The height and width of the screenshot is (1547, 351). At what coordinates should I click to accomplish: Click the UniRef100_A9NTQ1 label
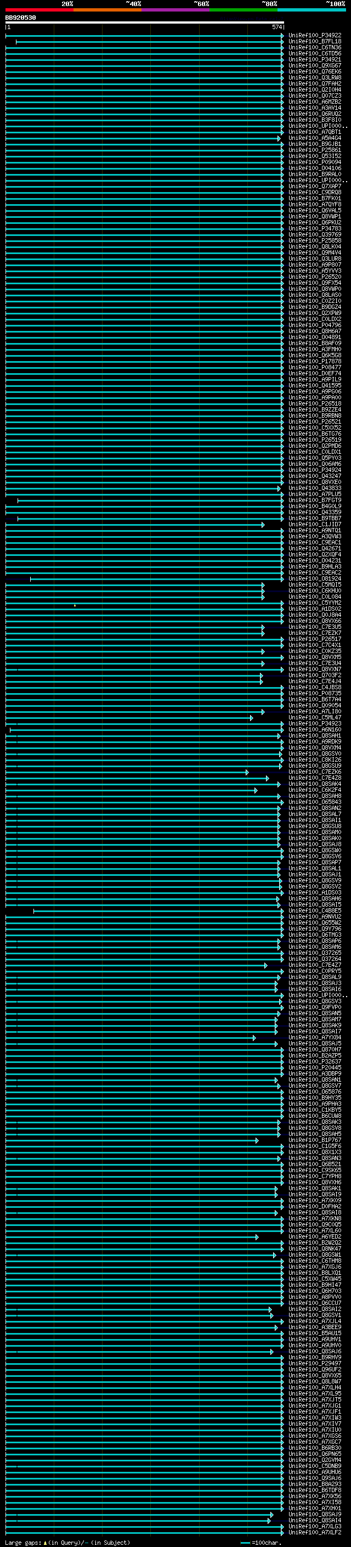click(314, 531)
